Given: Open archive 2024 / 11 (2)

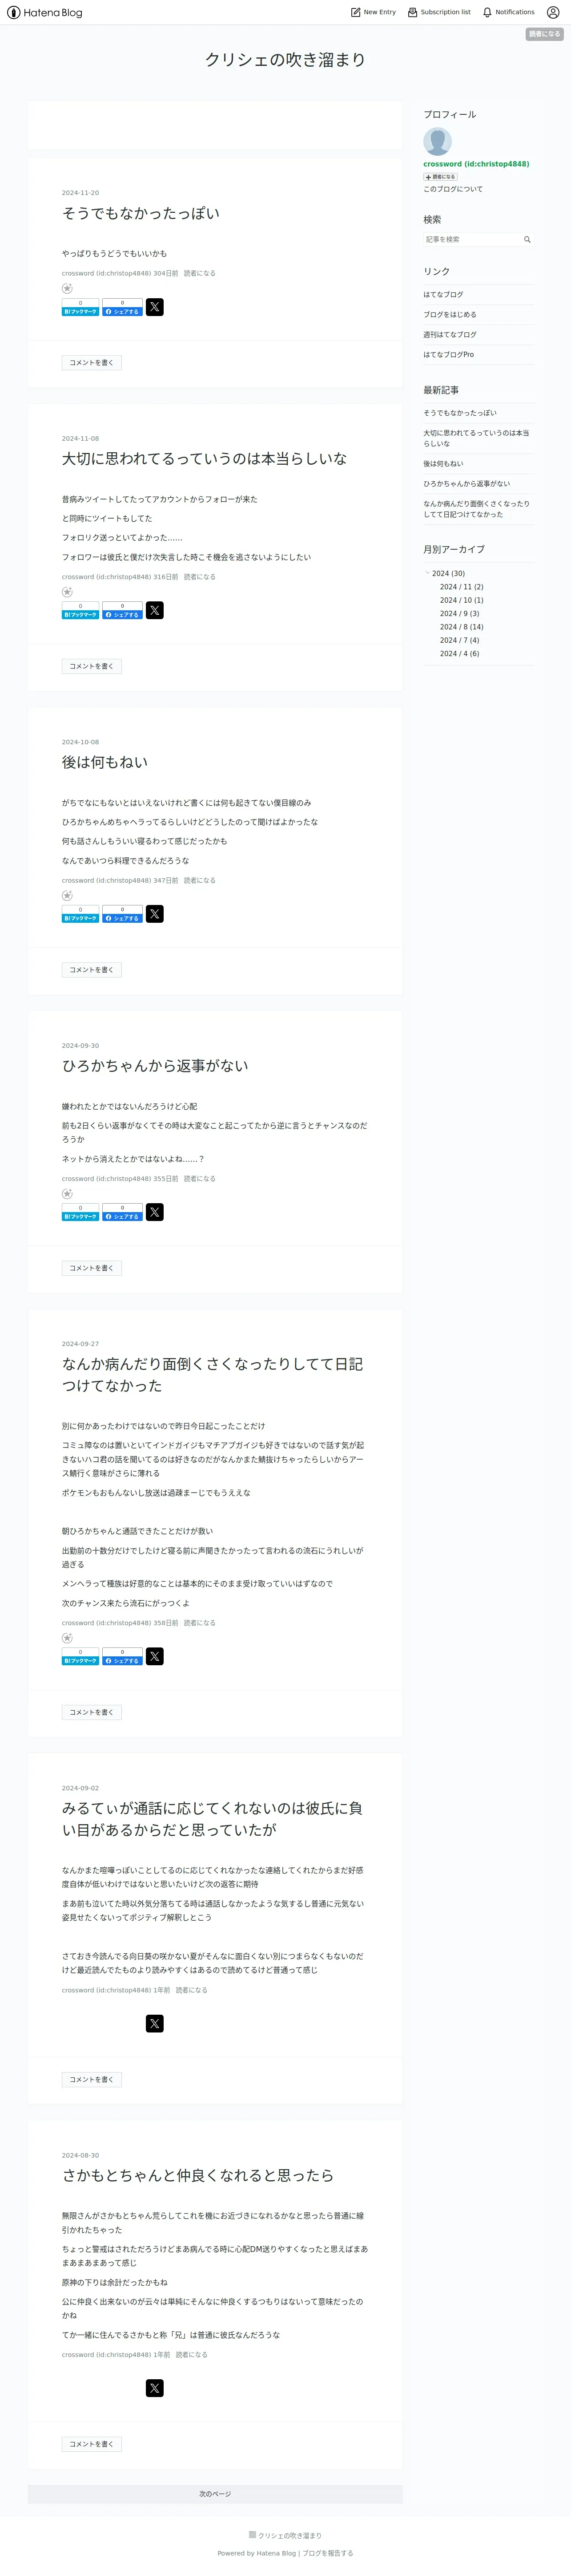Looking at the screenshot, I should (461, 587).
